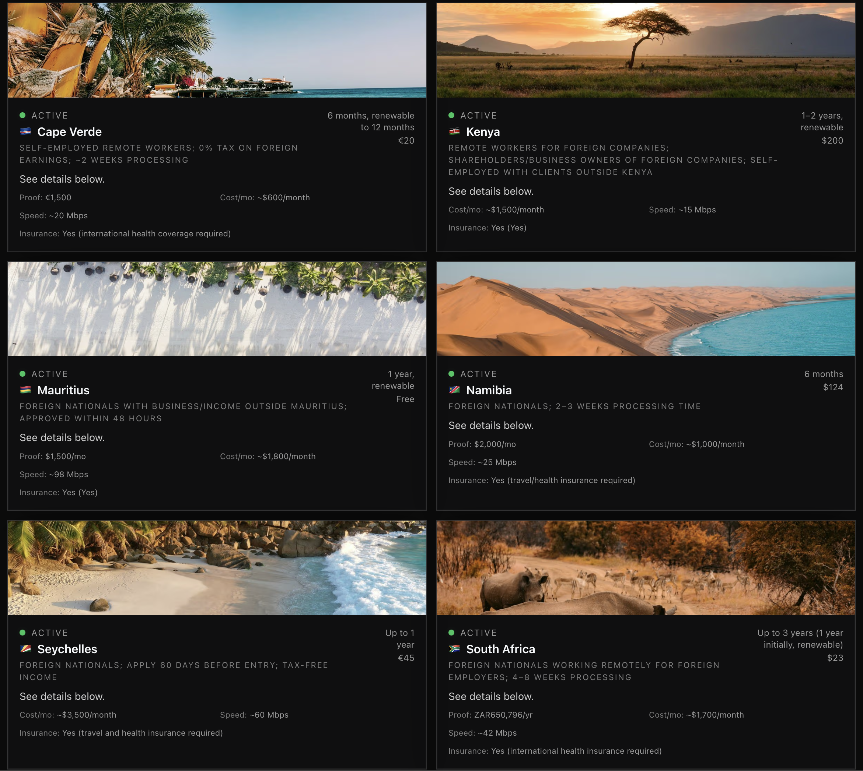This screenshot has width=863, height=771.
Task: Expand South Africa's details section
Action: pyautogui.click(x=491, y=696)
